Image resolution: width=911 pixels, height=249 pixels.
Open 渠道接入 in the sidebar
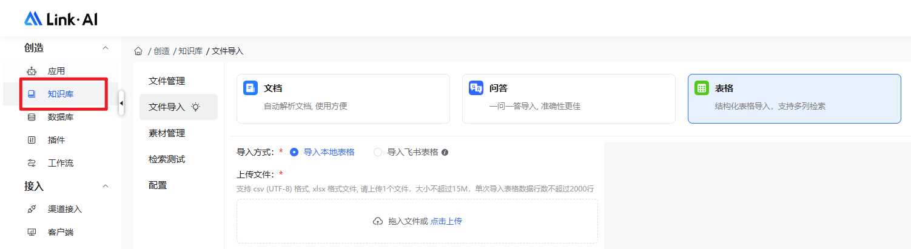click(61, 209)
